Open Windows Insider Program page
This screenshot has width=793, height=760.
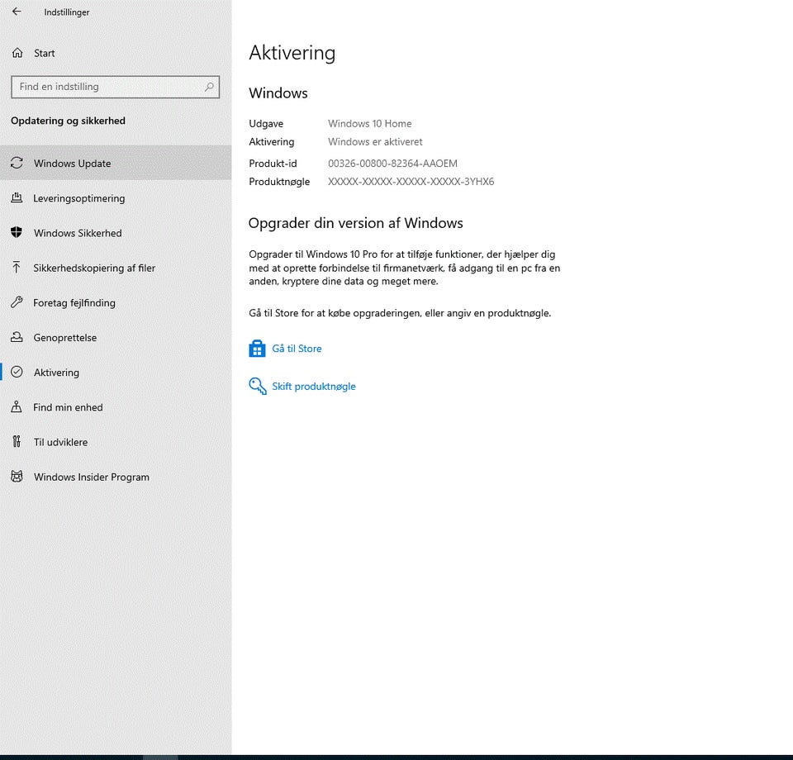coord(116,477)
